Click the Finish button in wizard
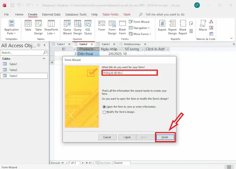The image size is (236, 169). [165, 137]
